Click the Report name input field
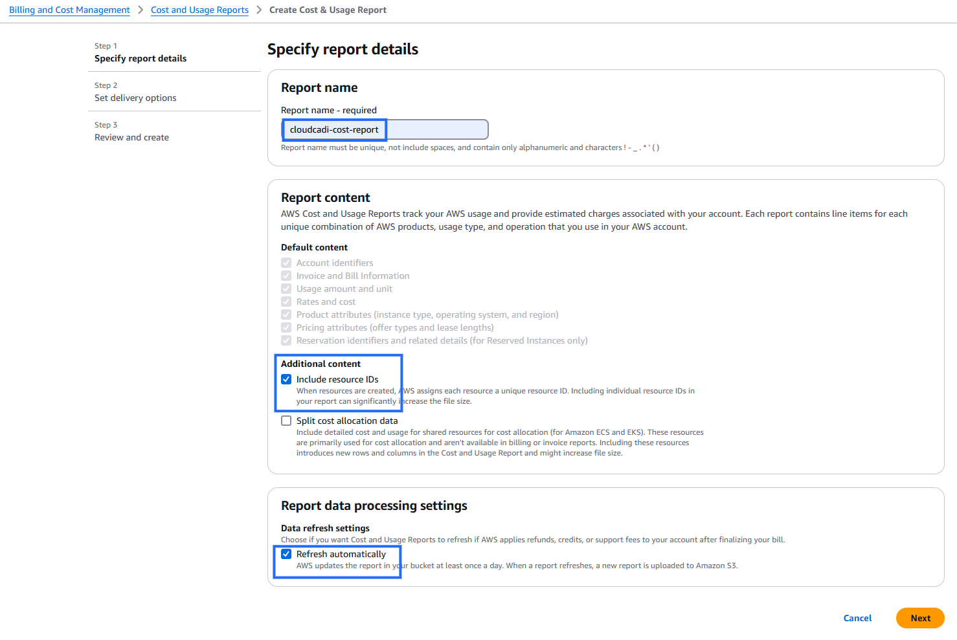The width and height of the screenshot is (957, 640). click(385, 129)
